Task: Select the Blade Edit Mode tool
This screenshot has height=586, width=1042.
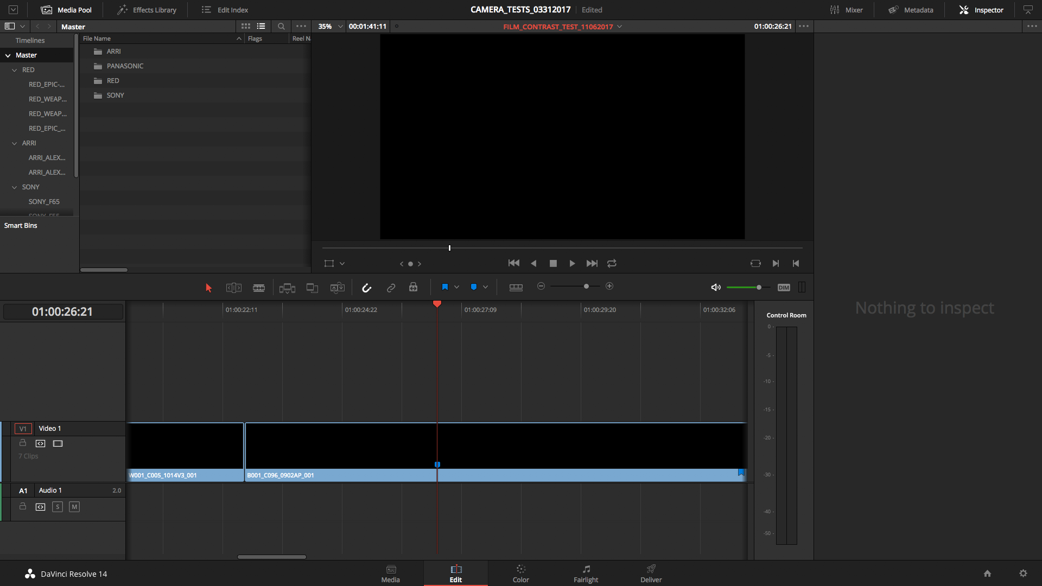Action: point(259,288)
